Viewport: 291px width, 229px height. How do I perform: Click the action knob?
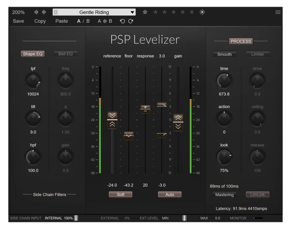pos(224,119)
